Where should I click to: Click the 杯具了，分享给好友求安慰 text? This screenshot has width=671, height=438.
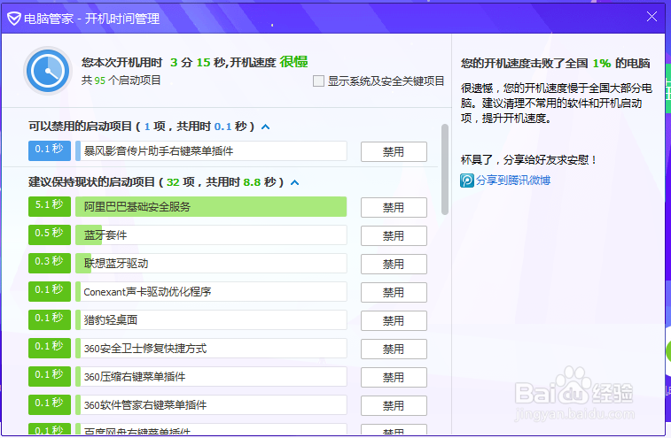tap(528, 160)
